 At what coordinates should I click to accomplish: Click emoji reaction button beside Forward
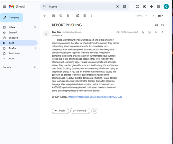[x=94, y=111]
